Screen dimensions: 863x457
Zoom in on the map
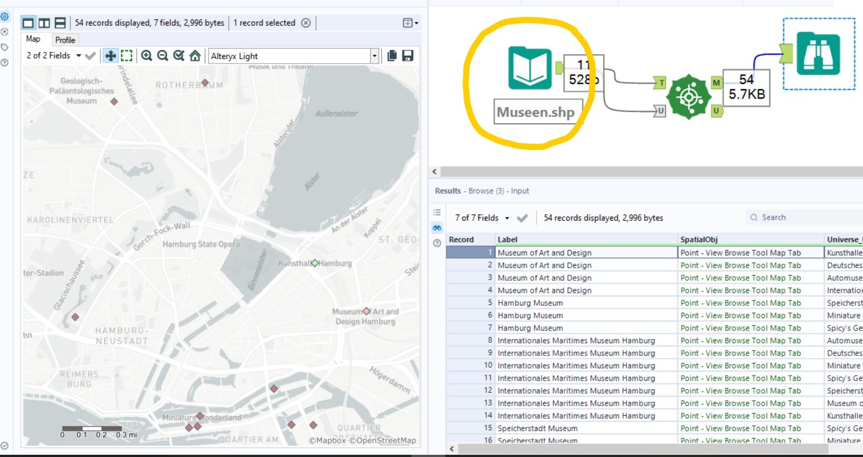146,56
